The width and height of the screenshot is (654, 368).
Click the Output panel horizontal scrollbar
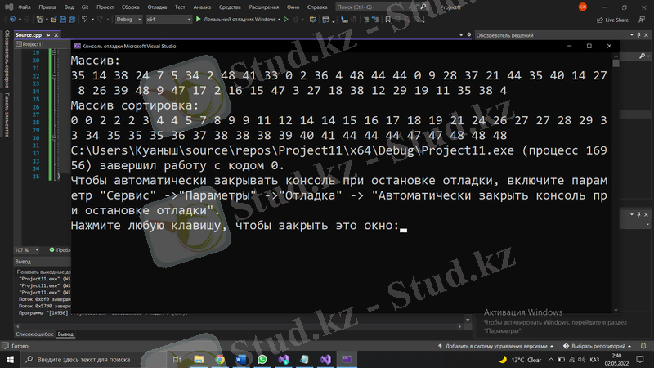238,326
